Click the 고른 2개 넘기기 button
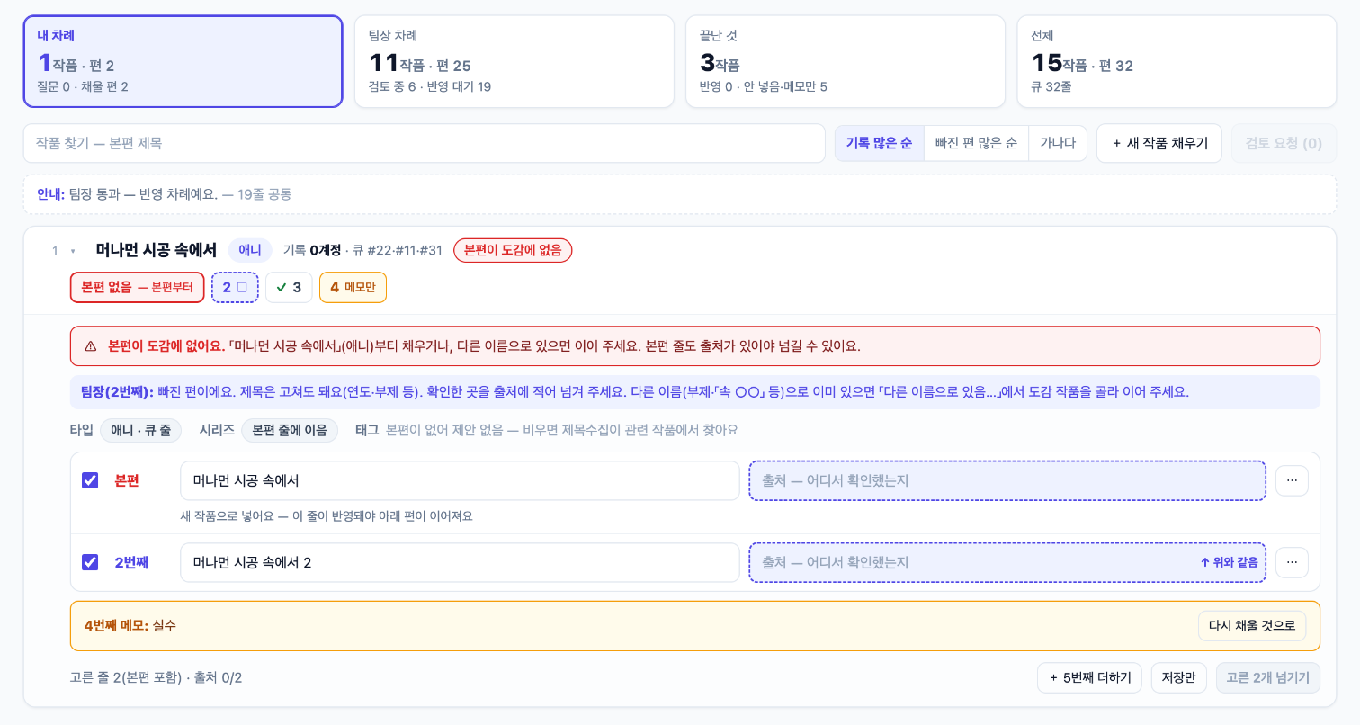Screen dimensions: 1360x725 (1268, 677)
